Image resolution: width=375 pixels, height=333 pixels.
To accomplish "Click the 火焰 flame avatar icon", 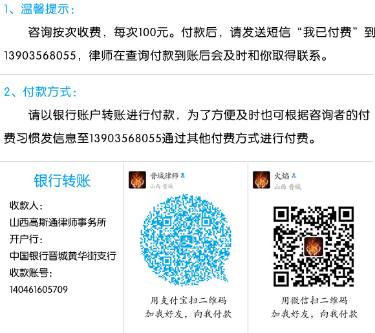I will tap(261, 180).
